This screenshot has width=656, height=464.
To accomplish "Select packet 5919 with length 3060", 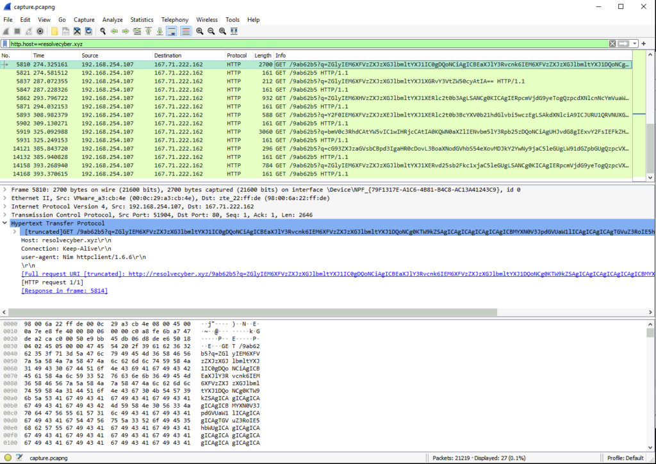I will pyautogui.click(x=316, y=131).
